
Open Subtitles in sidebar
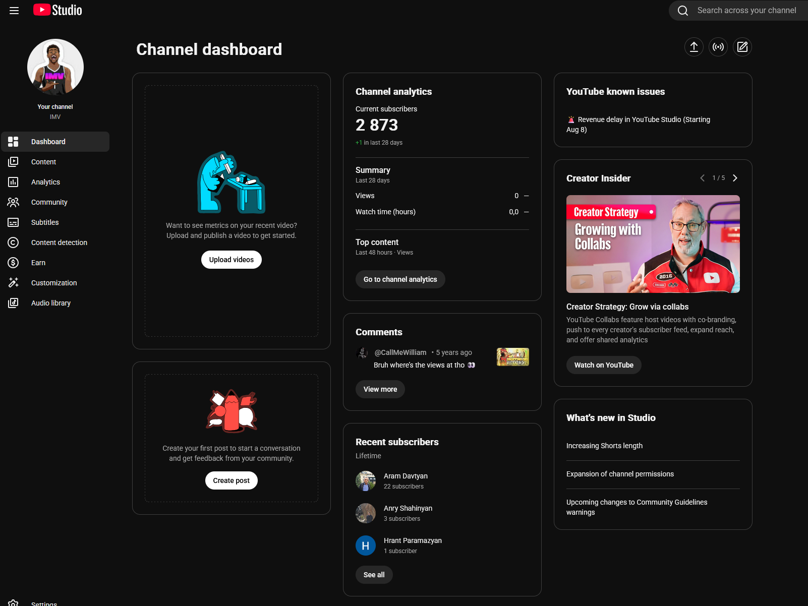click(55, 222)
